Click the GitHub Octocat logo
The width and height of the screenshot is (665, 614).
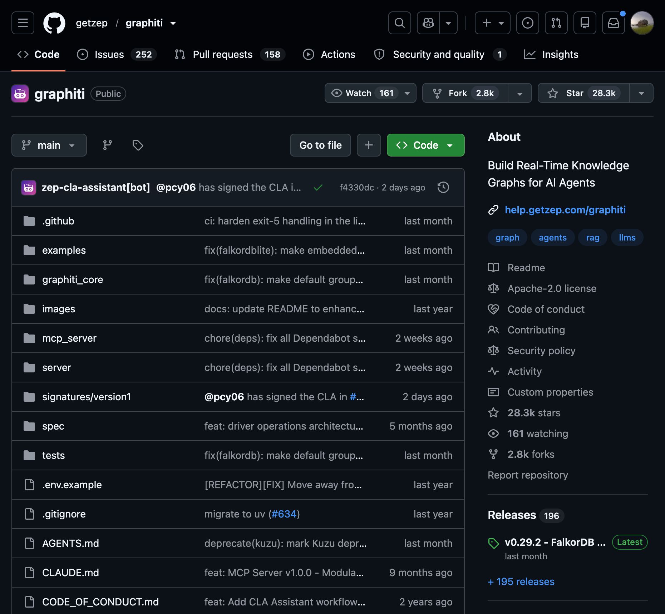coord(54,23)
